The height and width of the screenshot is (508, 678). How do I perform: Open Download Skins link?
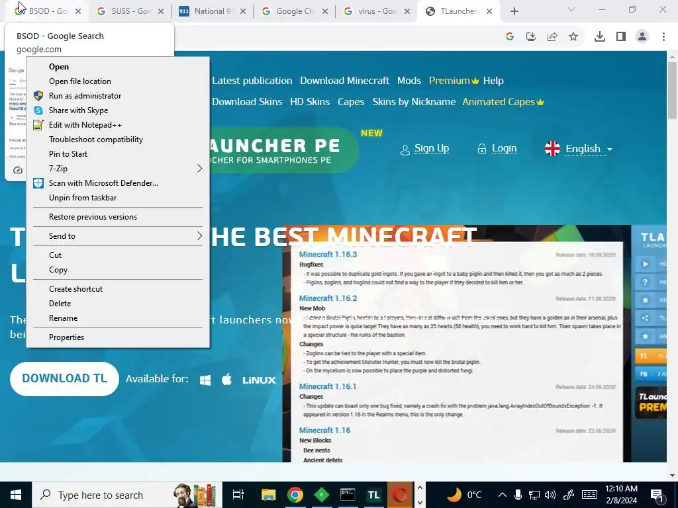point(247,102)
